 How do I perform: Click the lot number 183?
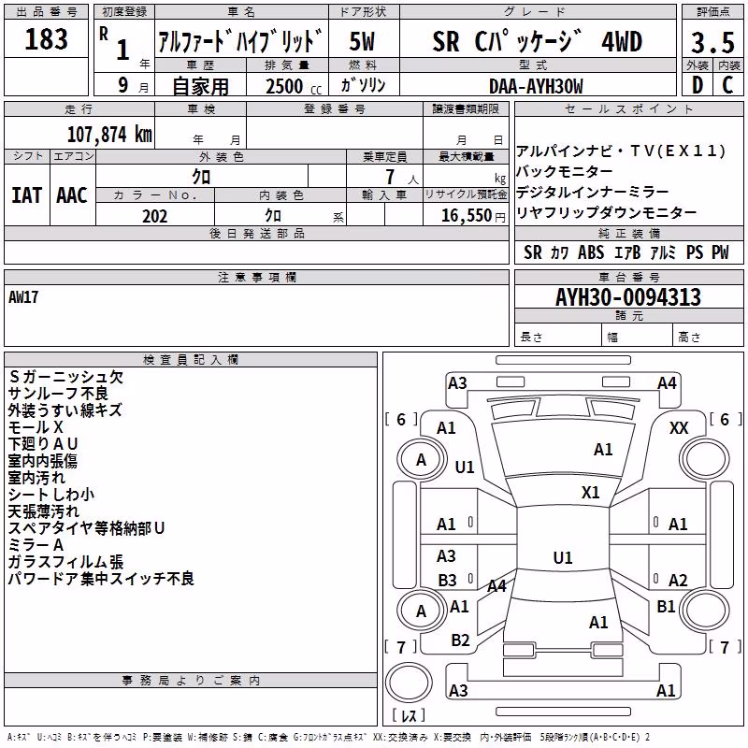click(x=46, y=38)
